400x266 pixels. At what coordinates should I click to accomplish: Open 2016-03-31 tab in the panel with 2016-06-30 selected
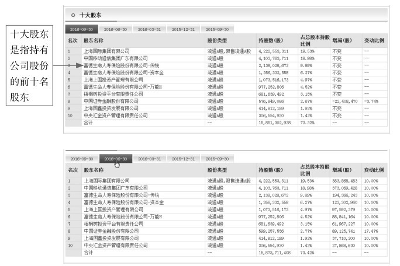click(x=150, y=159)
